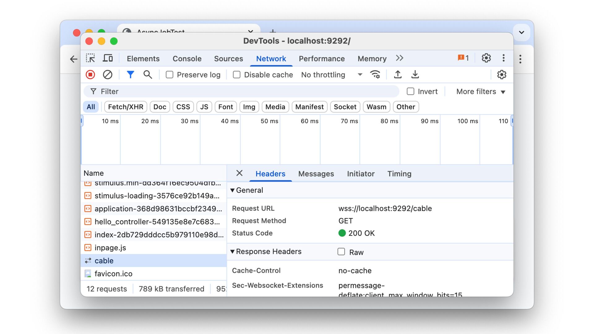The height and width of the screenshot is (334, 594).
Task: Open the network search magnifier
Action: pyautogui.click(x=148, y=75)
